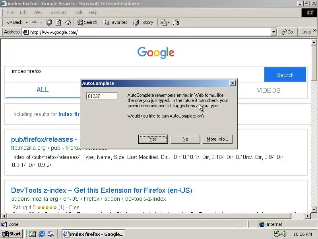Select the ALL results tab
The image size is (318, 239).
pyautogui.click(x=43, y=90)
